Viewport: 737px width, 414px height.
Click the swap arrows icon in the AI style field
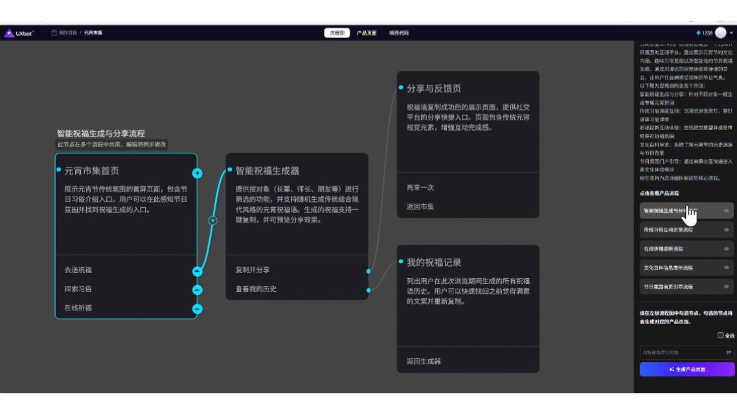click(728, 351)
